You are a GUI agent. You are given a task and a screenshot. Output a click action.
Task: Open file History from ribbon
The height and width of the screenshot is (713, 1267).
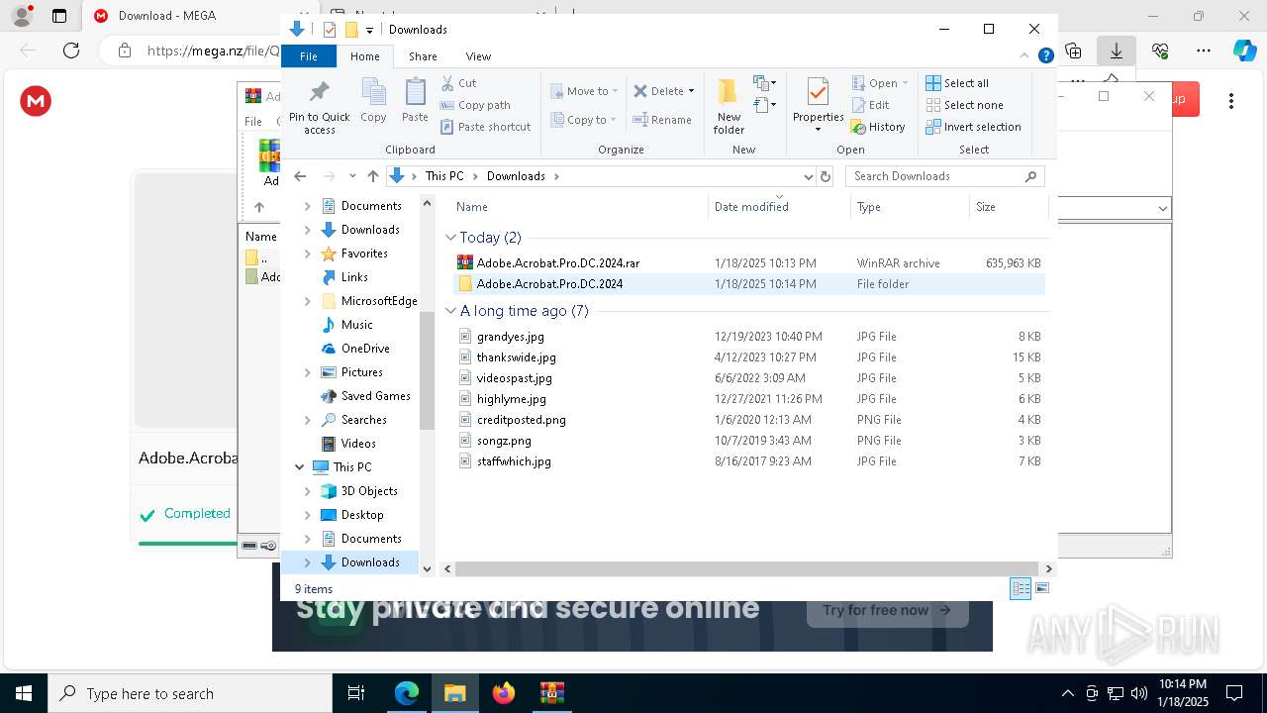878,127
